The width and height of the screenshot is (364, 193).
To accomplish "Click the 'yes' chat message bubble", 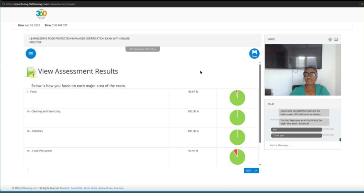I will point(297,130).
